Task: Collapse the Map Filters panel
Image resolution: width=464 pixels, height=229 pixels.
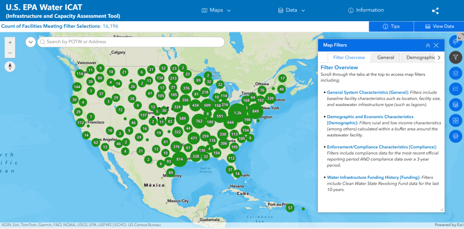Action: coord(428,45)
